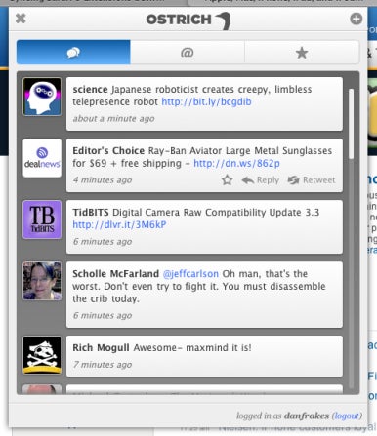Click the science account avatar
The width and height of the screenshot is (377, 436).
42,97
